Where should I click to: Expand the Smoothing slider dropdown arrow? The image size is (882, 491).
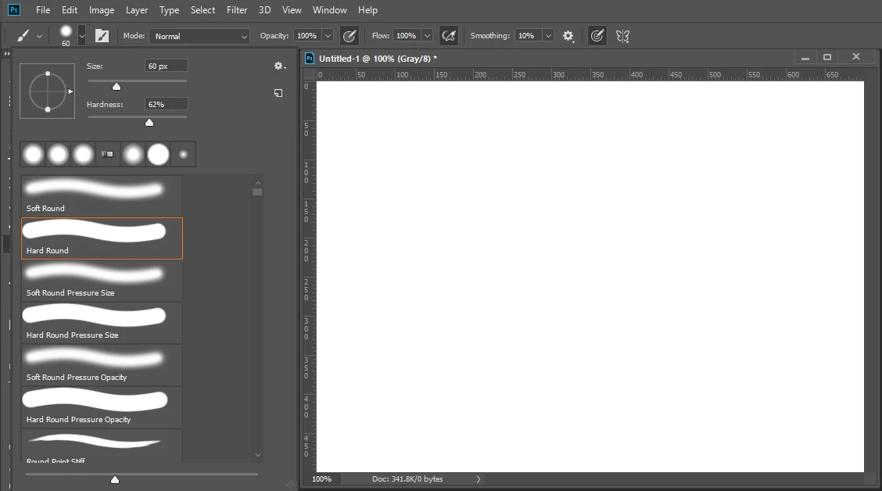tap(548, 36)
